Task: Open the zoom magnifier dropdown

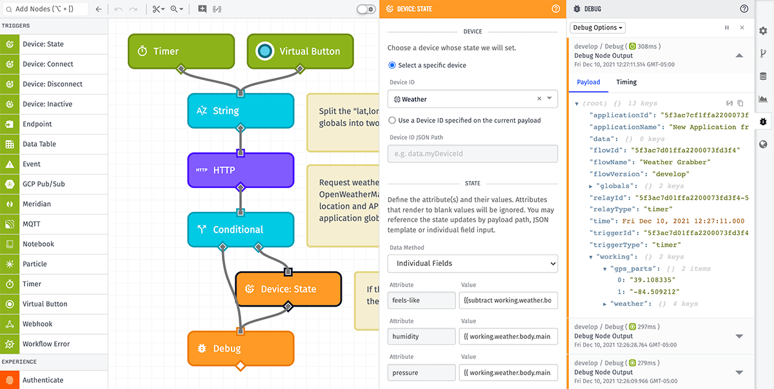Action: point(177,9)
